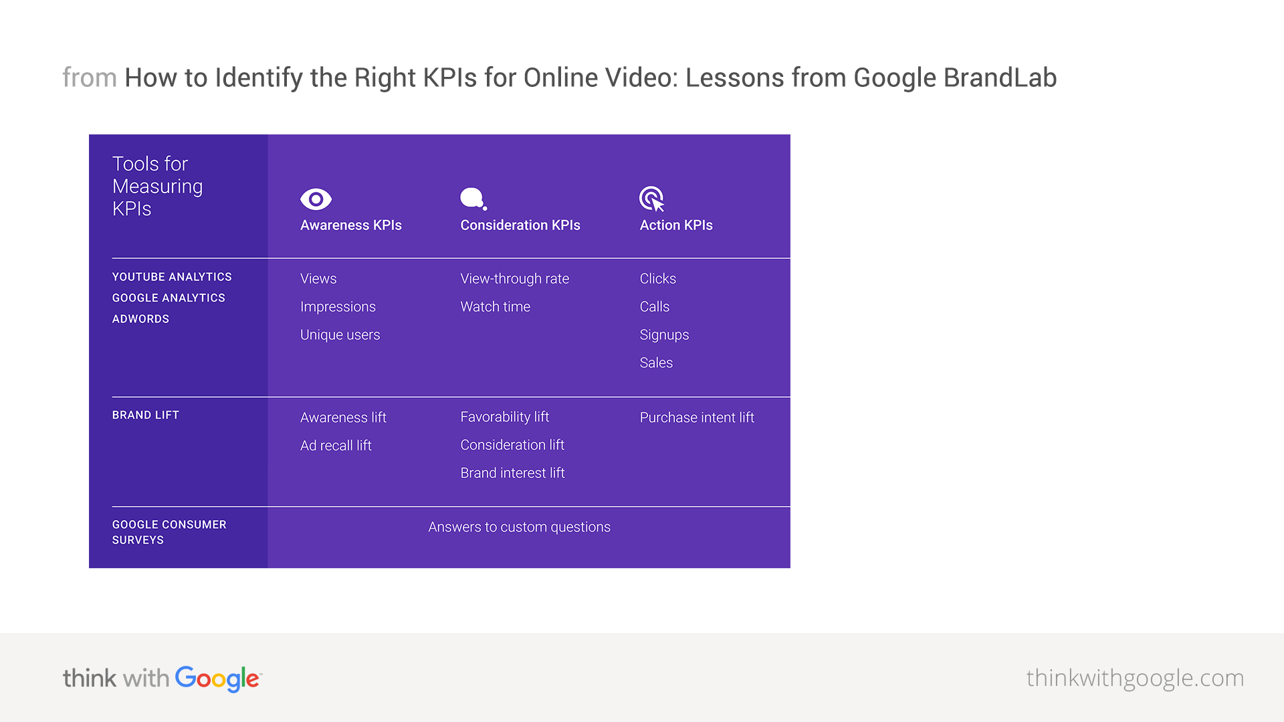Click the 'Views' entry
This screenshot has width=1284, height=722.
[318, 279]
